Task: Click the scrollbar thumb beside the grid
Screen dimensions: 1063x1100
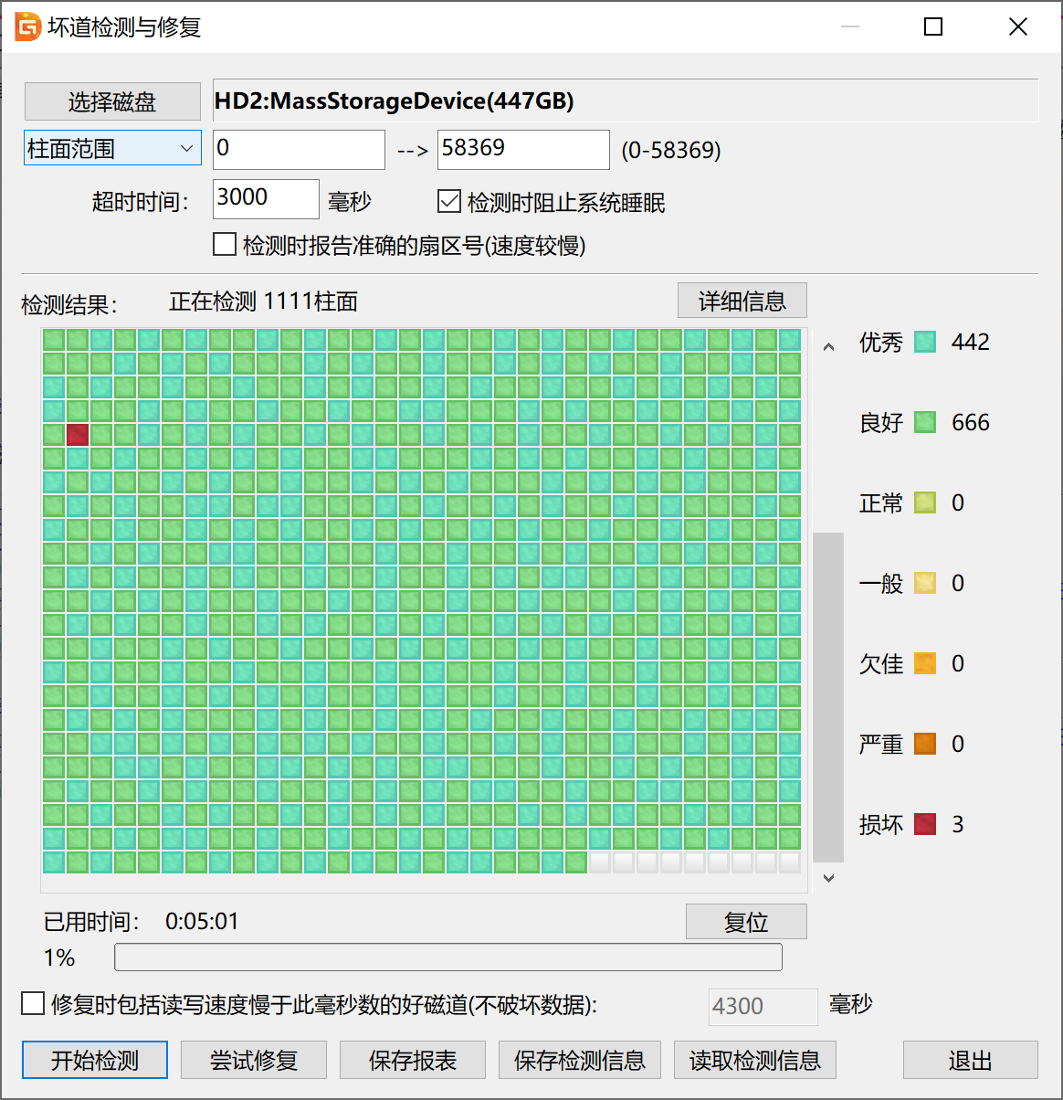Action: pos(827,697)
